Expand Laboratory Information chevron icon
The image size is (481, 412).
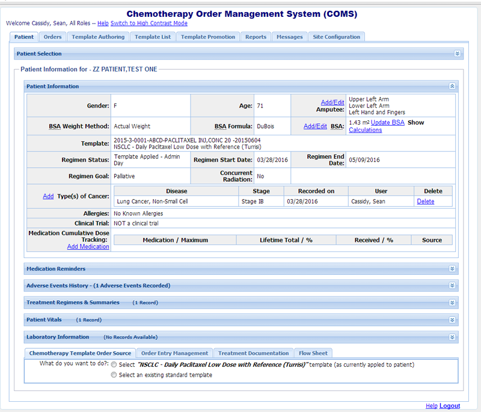coord(452,337)
